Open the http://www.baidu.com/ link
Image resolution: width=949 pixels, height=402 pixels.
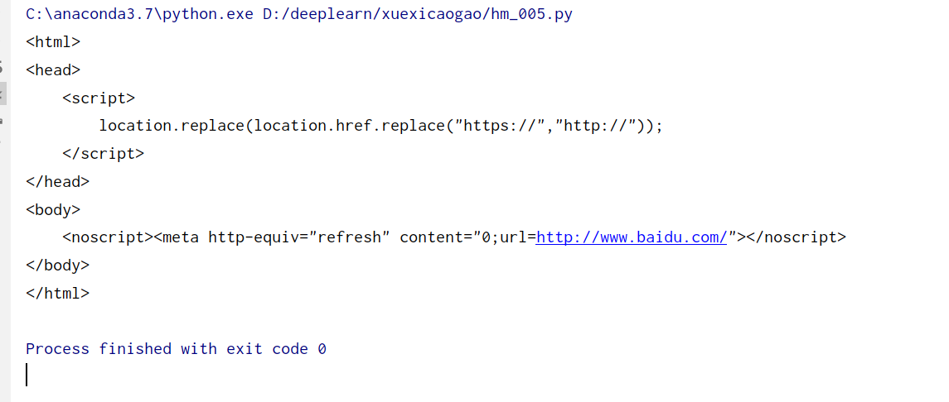tap(631, 237)
